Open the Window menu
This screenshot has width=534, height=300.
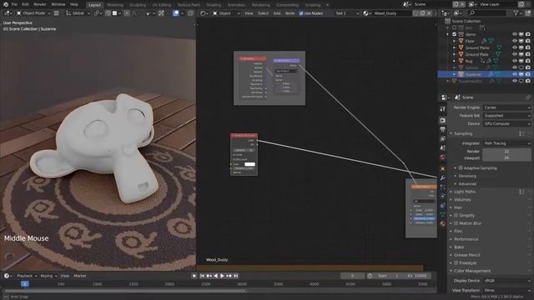(58, 4)
